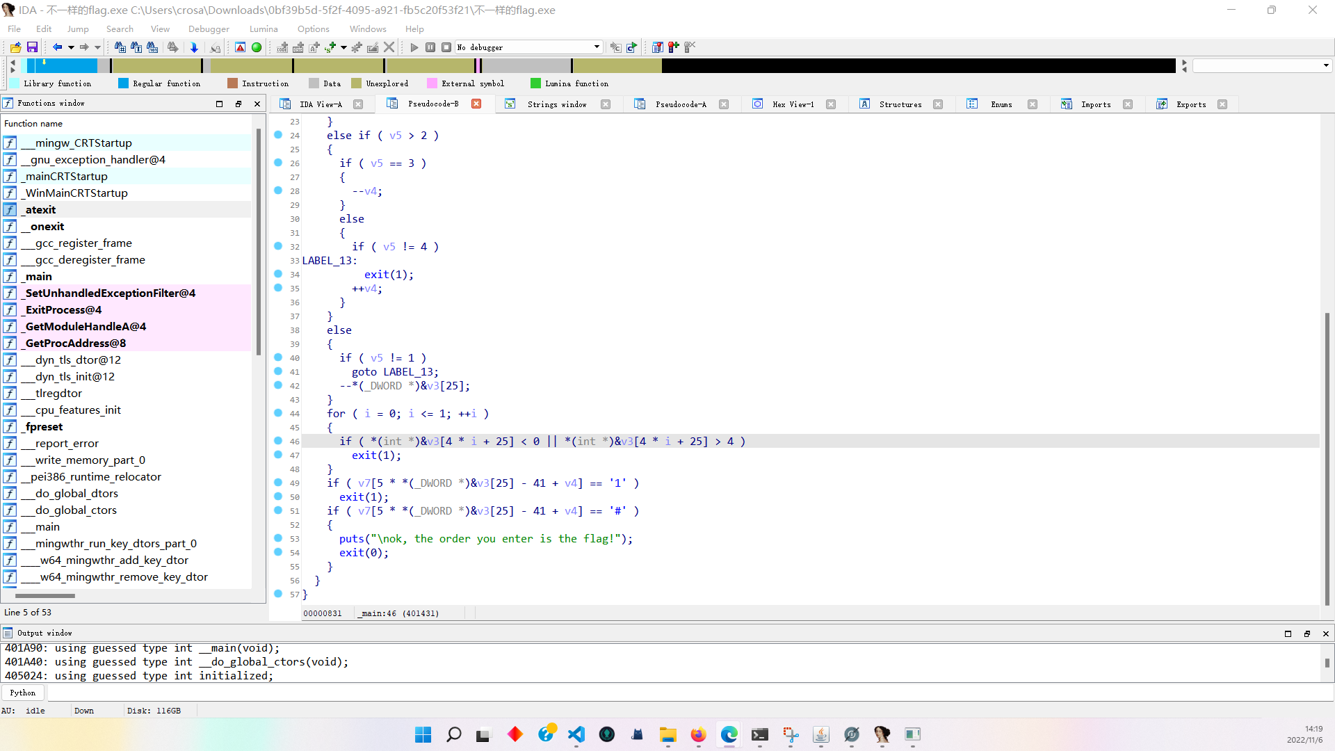Screen dimensions: 1335x751
Task: Open the Options menu
Action: click(x=314, y=29)
